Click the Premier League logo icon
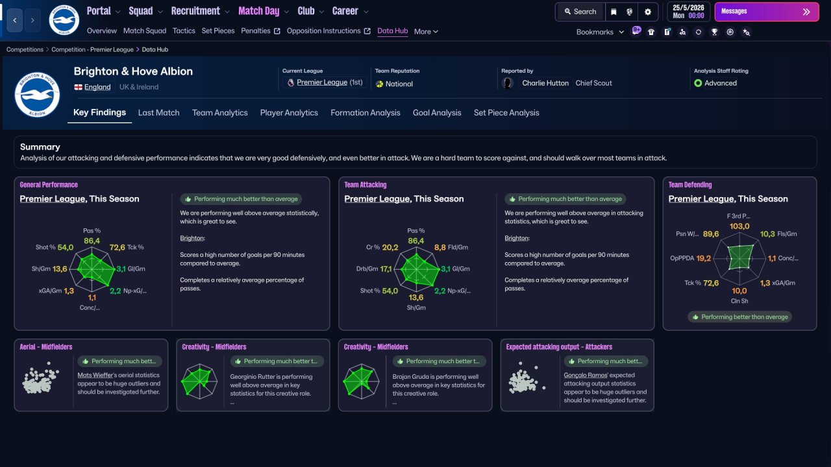Image resolution: width=831 pixels, height=467 pixels. 290,83
